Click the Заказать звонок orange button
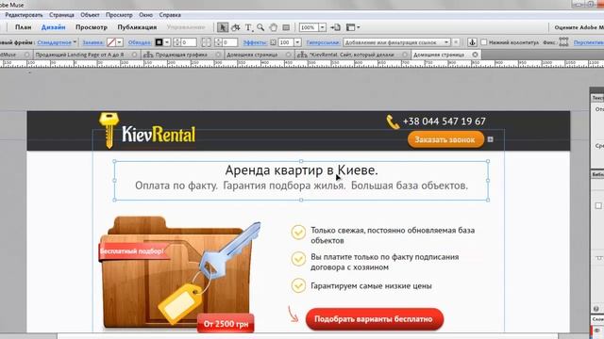Viewport: 604px width, 339px height. [x=445, y=139]
